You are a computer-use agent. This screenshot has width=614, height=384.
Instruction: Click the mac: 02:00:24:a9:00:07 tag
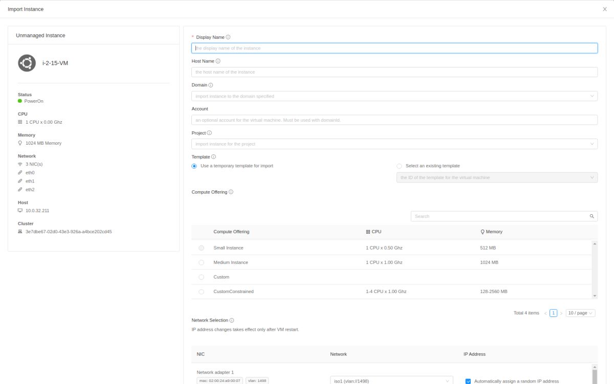pos(220,381)
